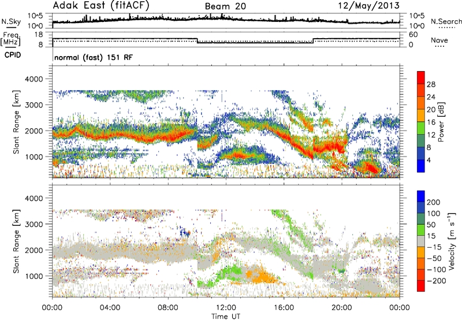
Task: Pick the red bottom segment of velocity colorbar
Action: coord(421,286)
